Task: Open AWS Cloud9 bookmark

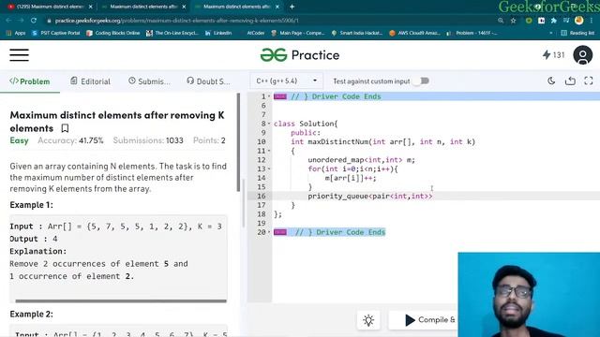Action: pyautogui.click(x=414, y=34)
